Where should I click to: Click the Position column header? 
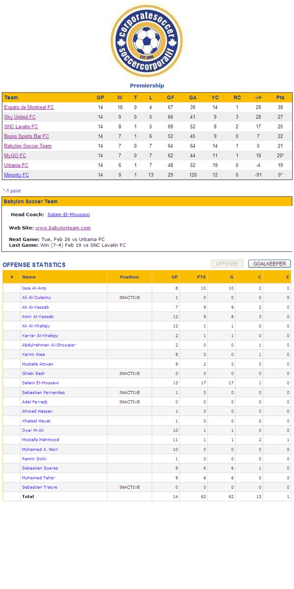(x=129, y=277)
